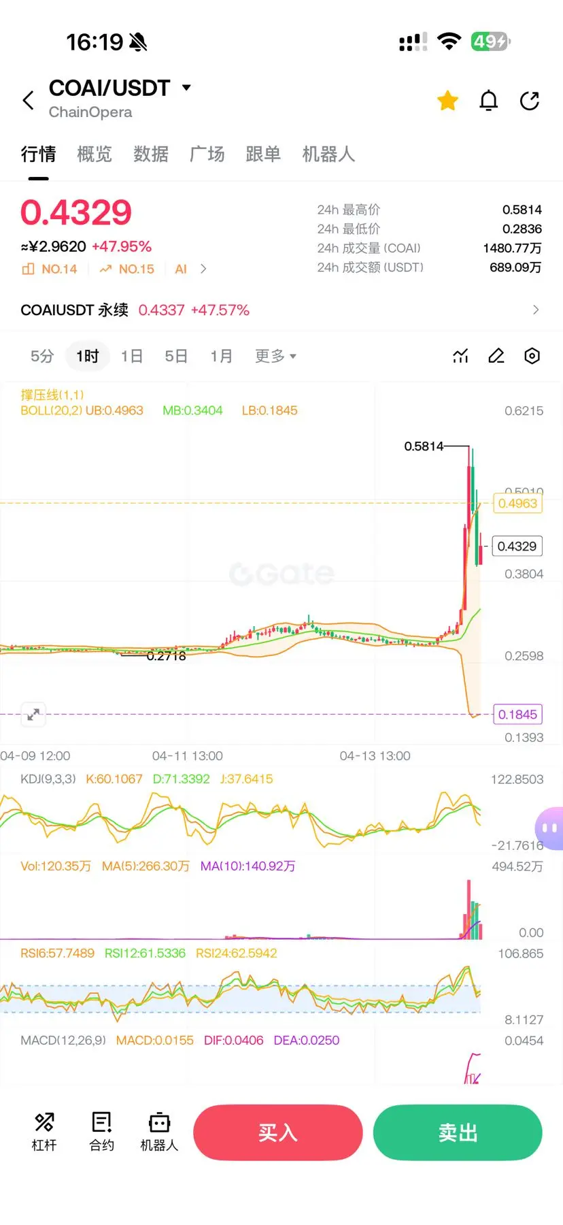Switch to the 概览 tab
The height and width of the screenshot is (1225, 563).
95,154
